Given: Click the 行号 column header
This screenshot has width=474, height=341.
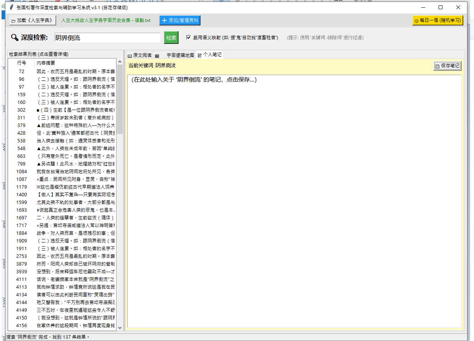Looking at the screenshot, I should pos(22,63).
